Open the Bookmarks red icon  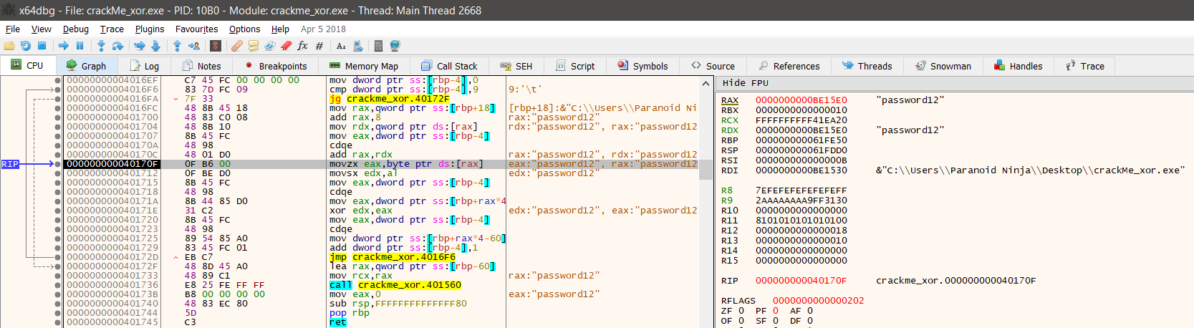click(287, 46)
